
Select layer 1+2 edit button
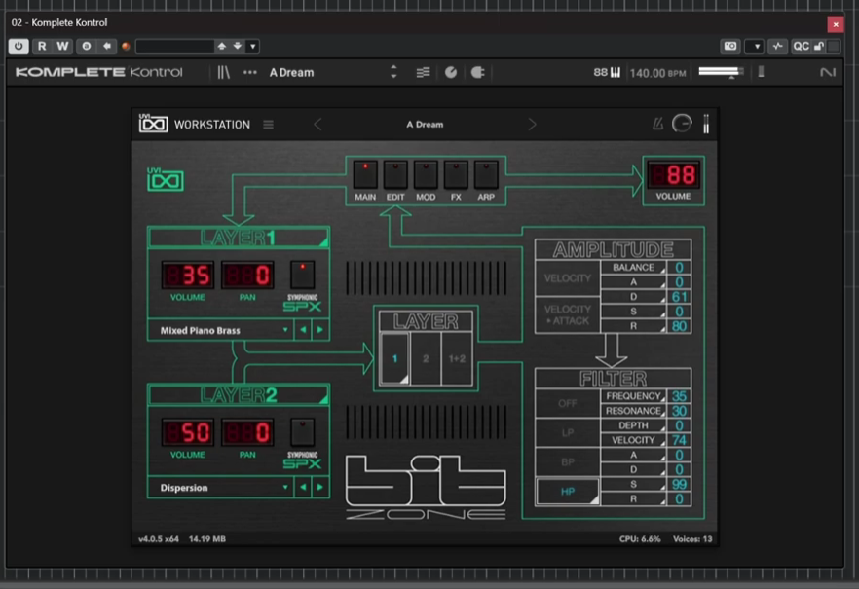(457, 358)
